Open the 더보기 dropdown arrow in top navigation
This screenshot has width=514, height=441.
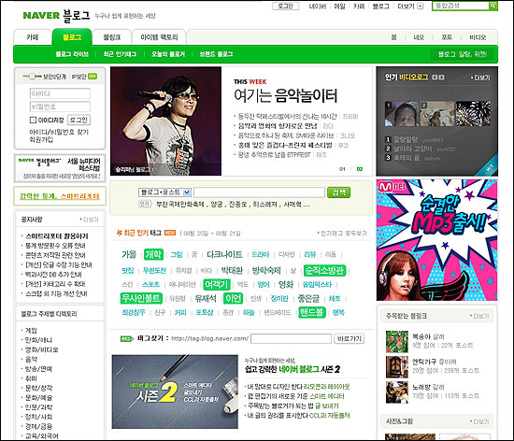point(421,6)
